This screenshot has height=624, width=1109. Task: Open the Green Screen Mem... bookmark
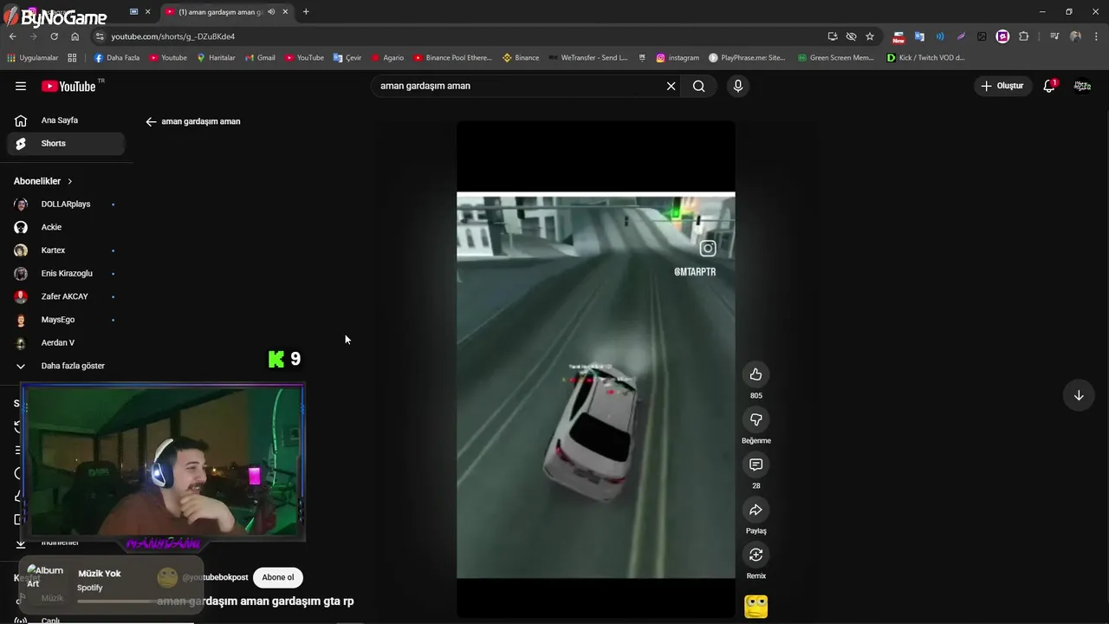(x=835, y=58)
